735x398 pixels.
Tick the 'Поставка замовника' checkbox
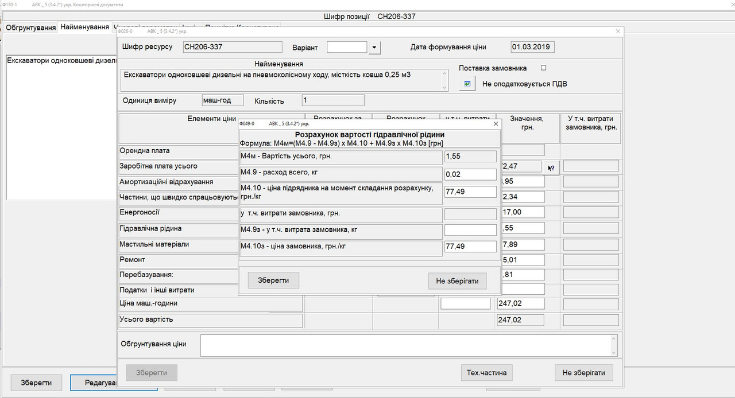[x=543, y=68]
